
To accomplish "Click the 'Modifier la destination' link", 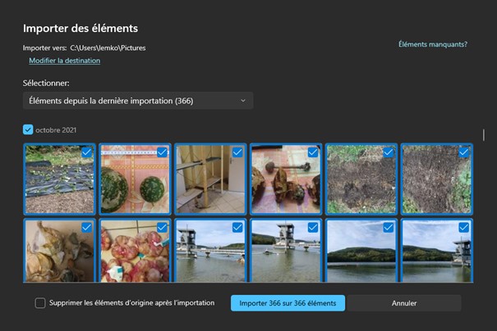I will coord(64,61).
